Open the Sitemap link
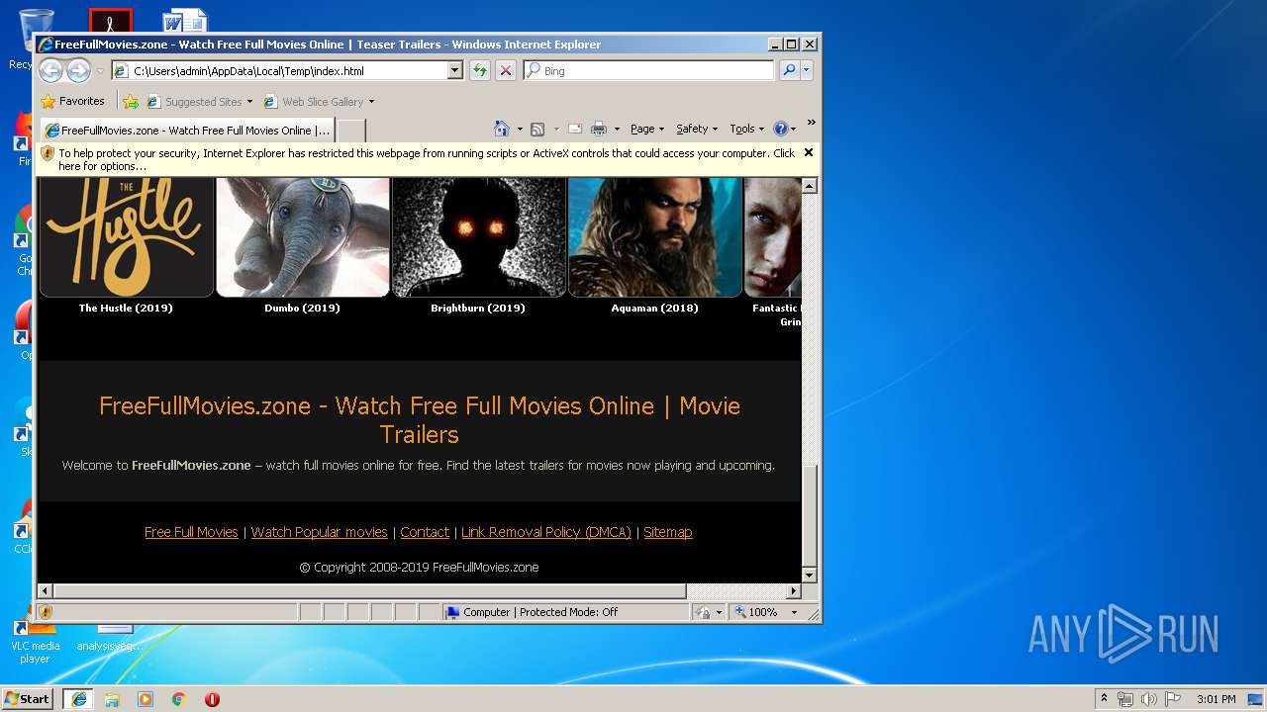 pos(667,532)
